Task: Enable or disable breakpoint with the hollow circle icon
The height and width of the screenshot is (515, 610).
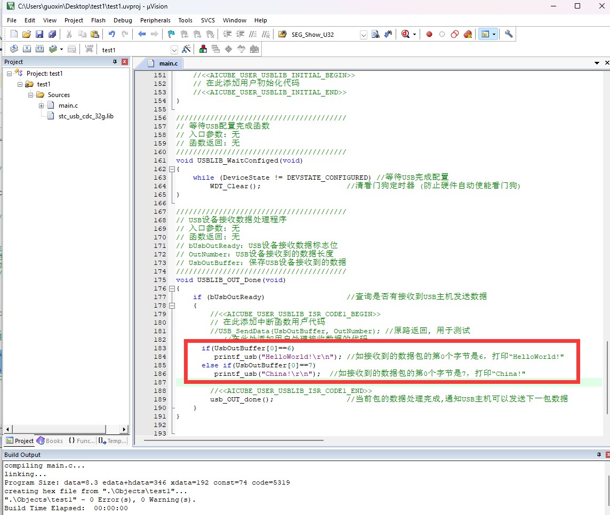Action: click(442, 34)
